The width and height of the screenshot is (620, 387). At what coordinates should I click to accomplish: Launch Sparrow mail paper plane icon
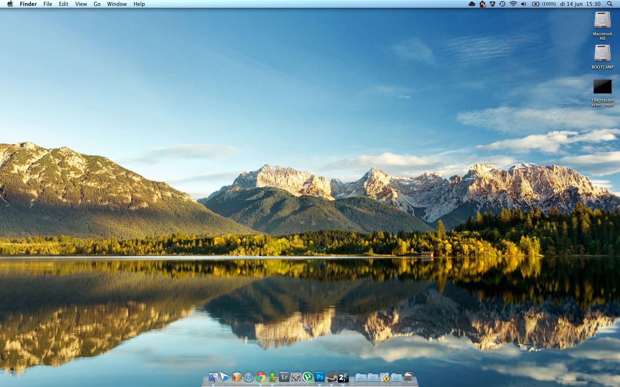pyautogui.click(x=225, y=377)
